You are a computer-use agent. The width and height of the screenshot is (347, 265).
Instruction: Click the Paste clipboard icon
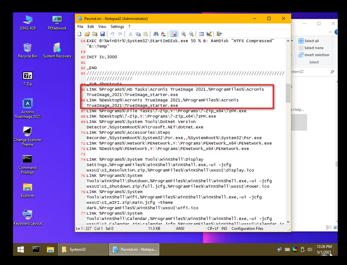point(145,34)
